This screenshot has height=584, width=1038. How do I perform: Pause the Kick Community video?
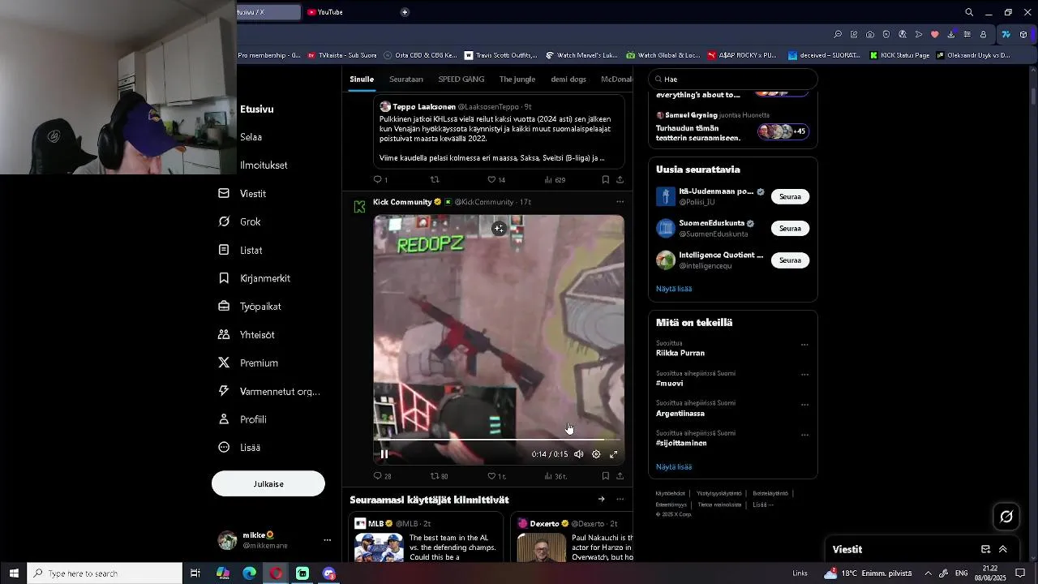click(x=384, y=454)
